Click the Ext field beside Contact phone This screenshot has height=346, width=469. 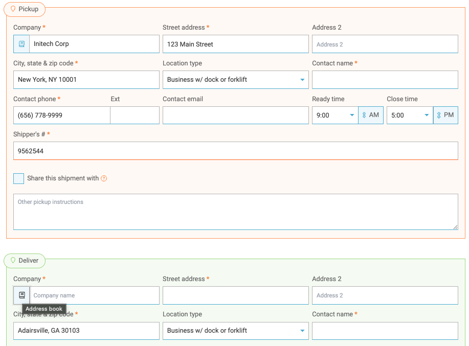135,115
